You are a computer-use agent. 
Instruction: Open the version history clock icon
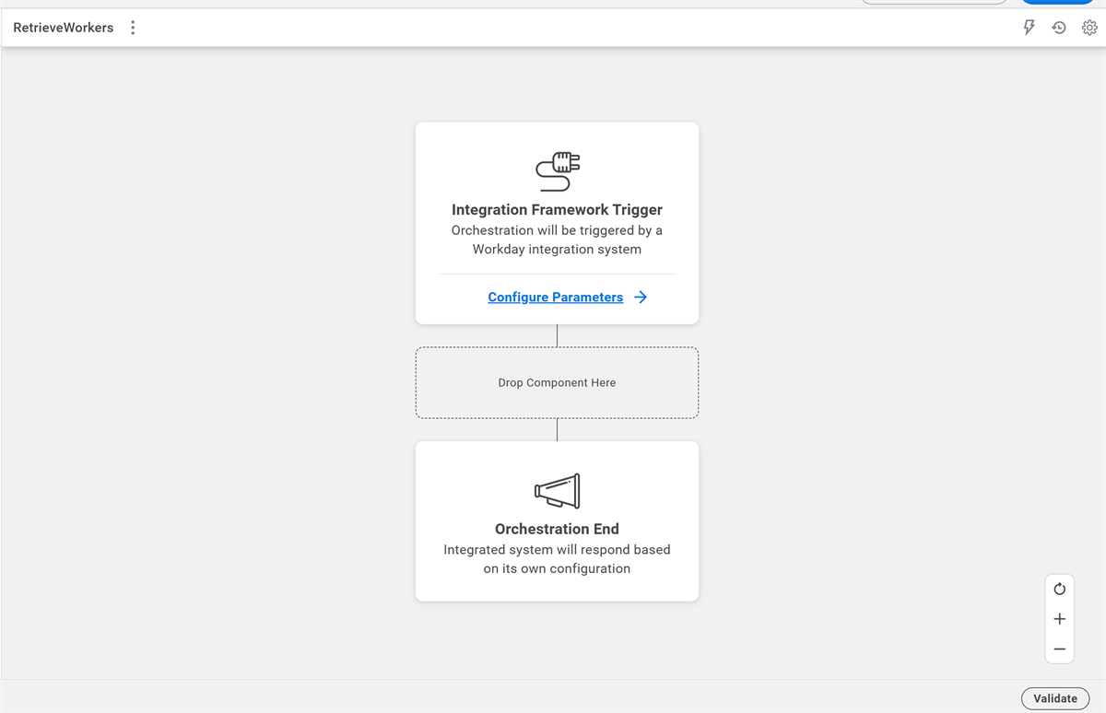click(x=1059, y=28)
